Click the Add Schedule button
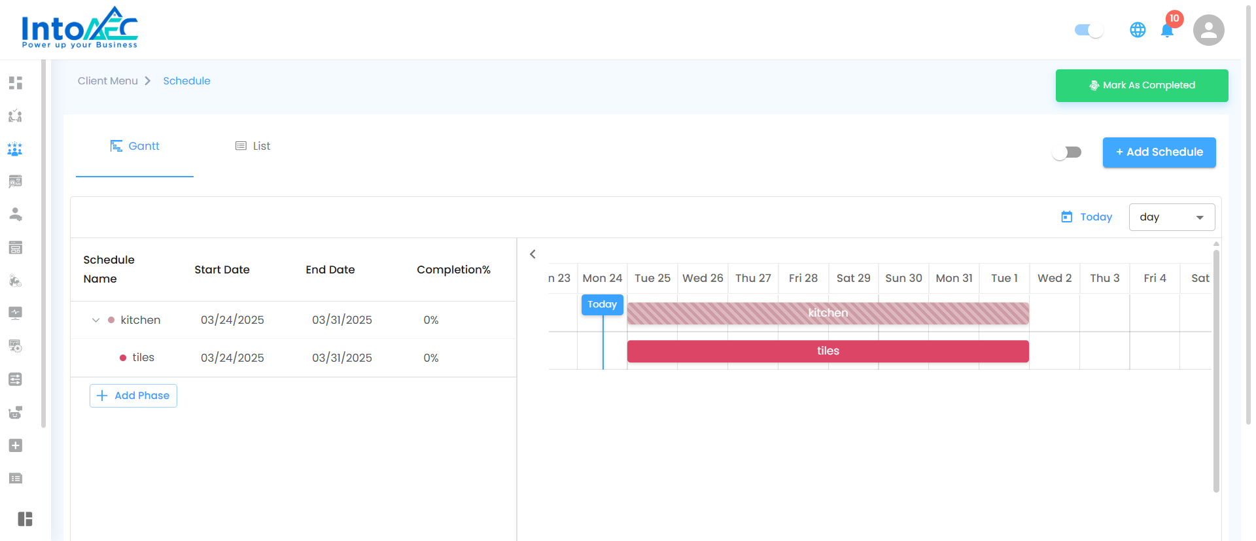 1159,152
